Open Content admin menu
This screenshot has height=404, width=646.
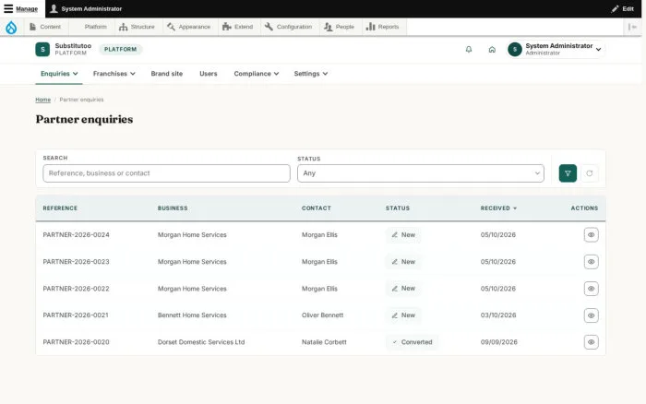pyautogui.click(x=45, y=27)
